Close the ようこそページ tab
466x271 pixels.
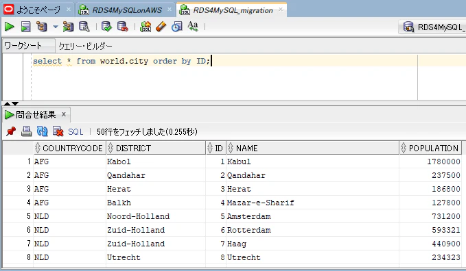click(69, 10)
